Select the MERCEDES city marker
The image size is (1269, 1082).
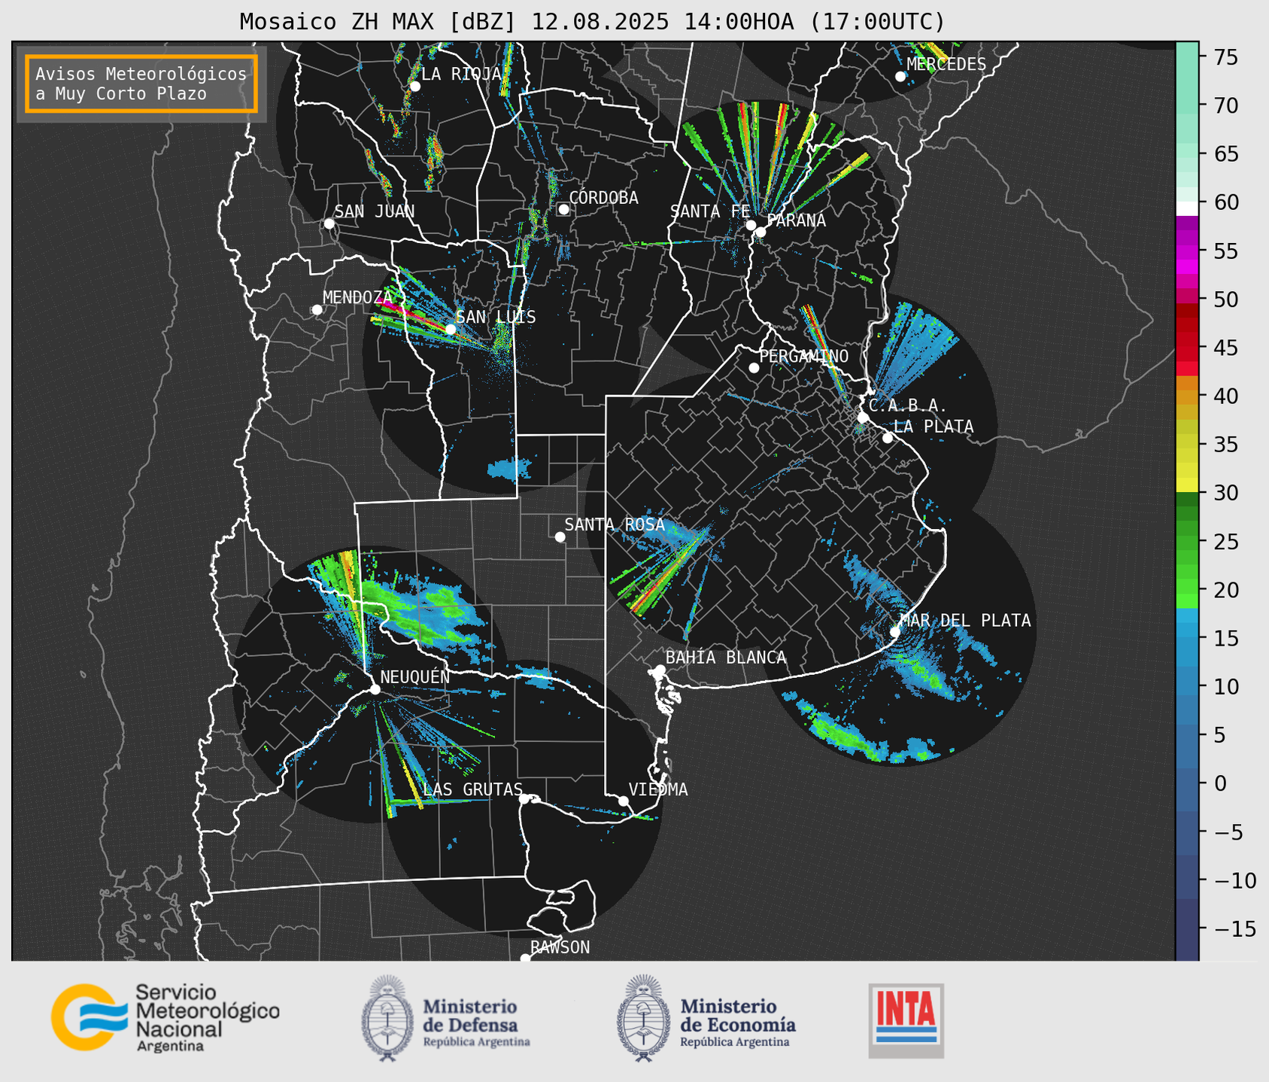click(900, 76)
